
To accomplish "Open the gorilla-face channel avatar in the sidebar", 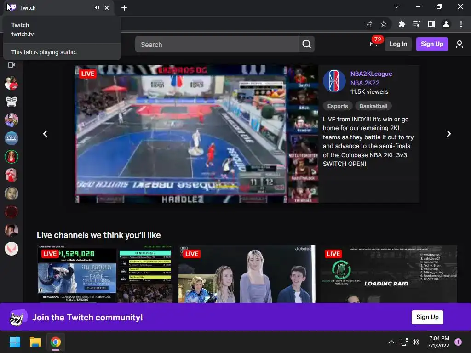I will [x=11, y=102].
